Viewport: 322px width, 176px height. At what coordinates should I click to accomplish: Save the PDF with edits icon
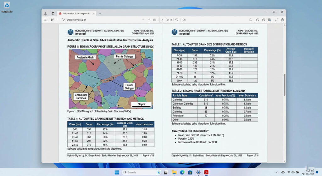[269, 20]
